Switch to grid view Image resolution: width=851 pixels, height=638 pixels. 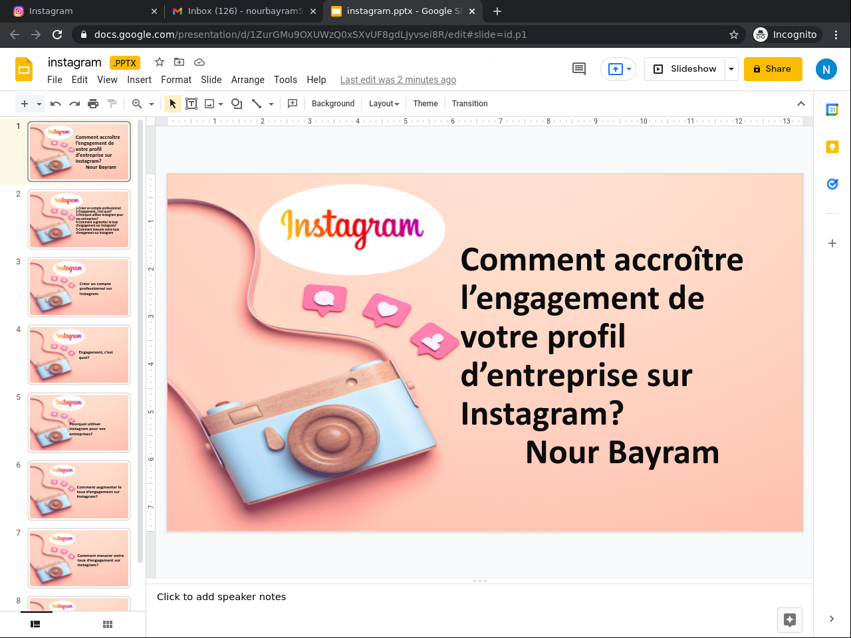(108, 624)
